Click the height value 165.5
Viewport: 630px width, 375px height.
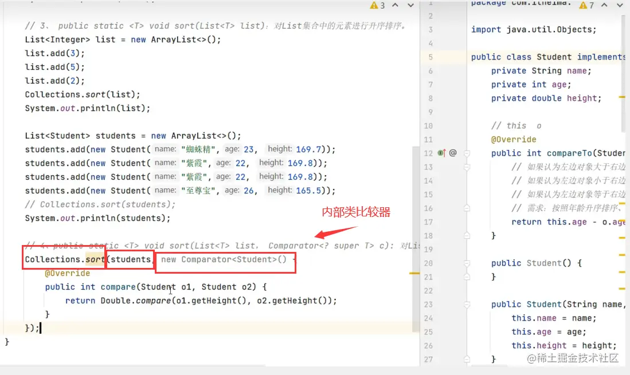click(x=308, y=191)
